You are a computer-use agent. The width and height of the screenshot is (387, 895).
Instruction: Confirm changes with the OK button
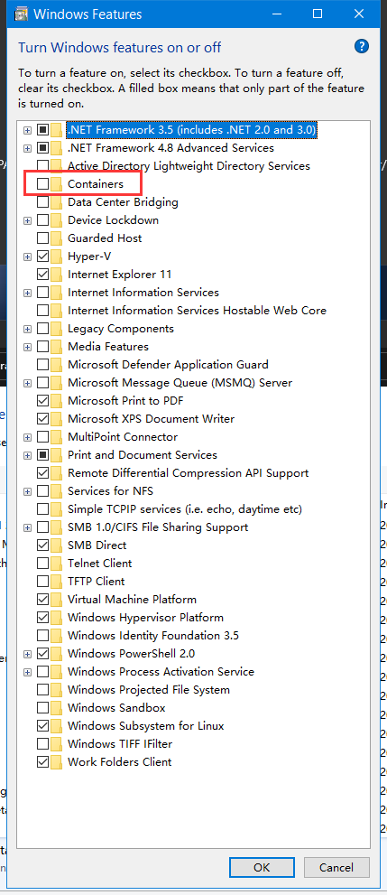pyautogui.click(x=262, y=867)
